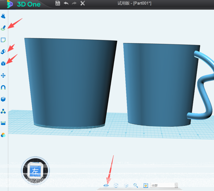Click the 左 face of view cube
The height and width of the screenshot is (191, 214).
[x=35, y=171]
